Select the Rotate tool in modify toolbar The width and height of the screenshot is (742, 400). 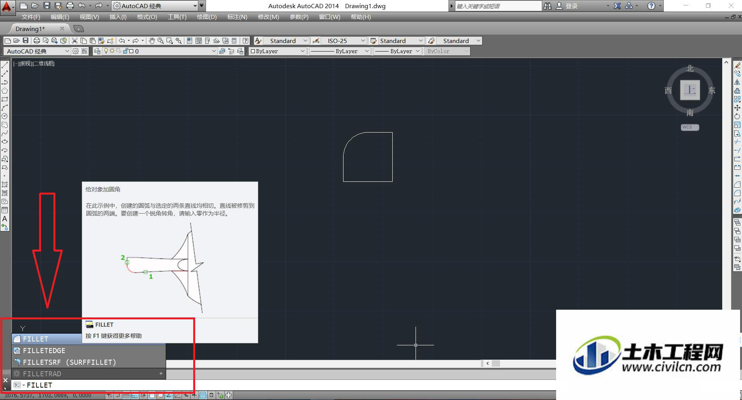coord(737,116)
